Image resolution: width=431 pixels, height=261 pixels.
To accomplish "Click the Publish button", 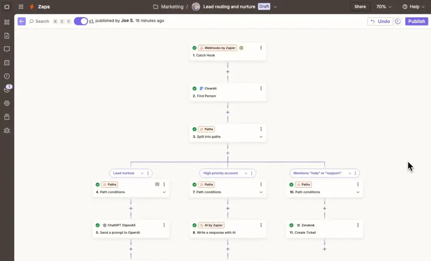I will (x=416, y=21).
